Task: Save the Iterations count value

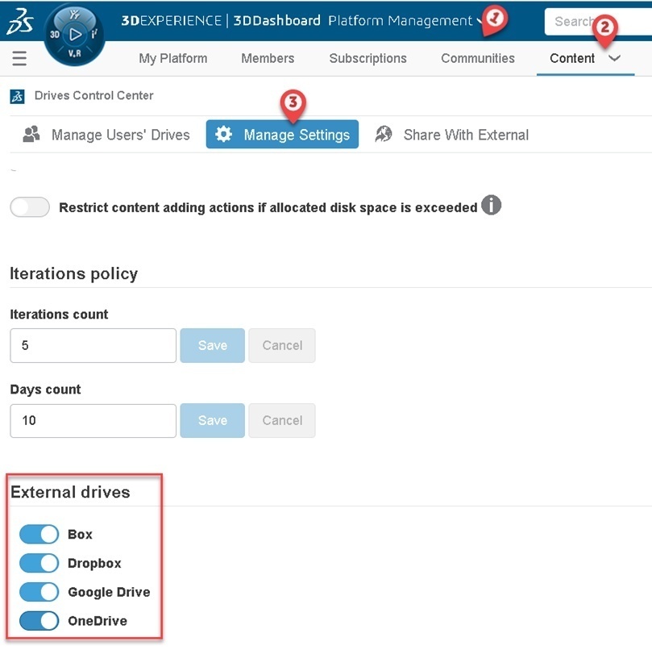Action: point(213,345)
